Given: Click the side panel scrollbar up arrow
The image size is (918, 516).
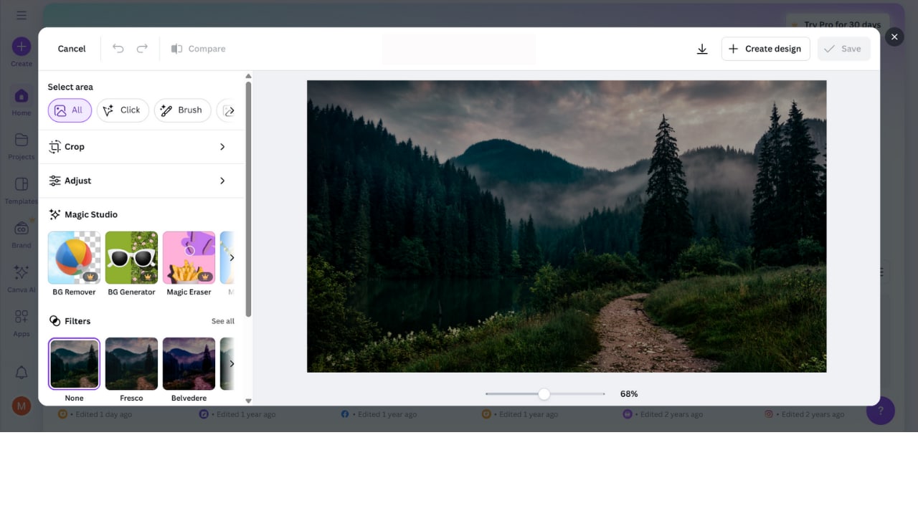Looking at the screenshot, I should pyautogui.click(x=248, y=76).
